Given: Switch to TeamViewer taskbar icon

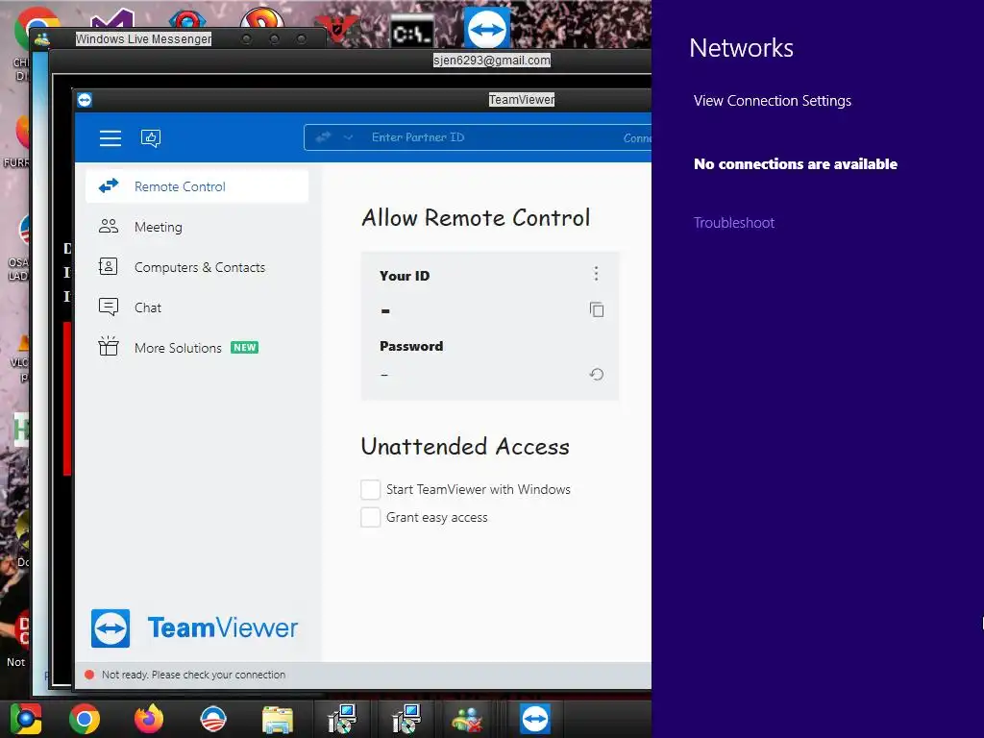Looking at the screenshot, I should click(x=535, y=719).
